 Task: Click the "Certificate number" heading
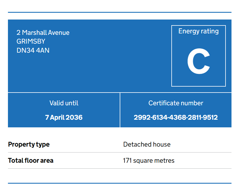176,103
